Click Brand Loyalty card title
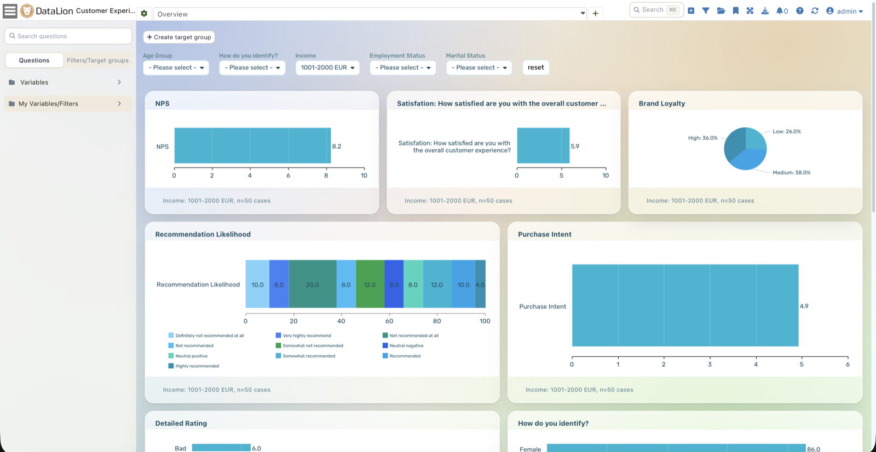 coord(661,103)
